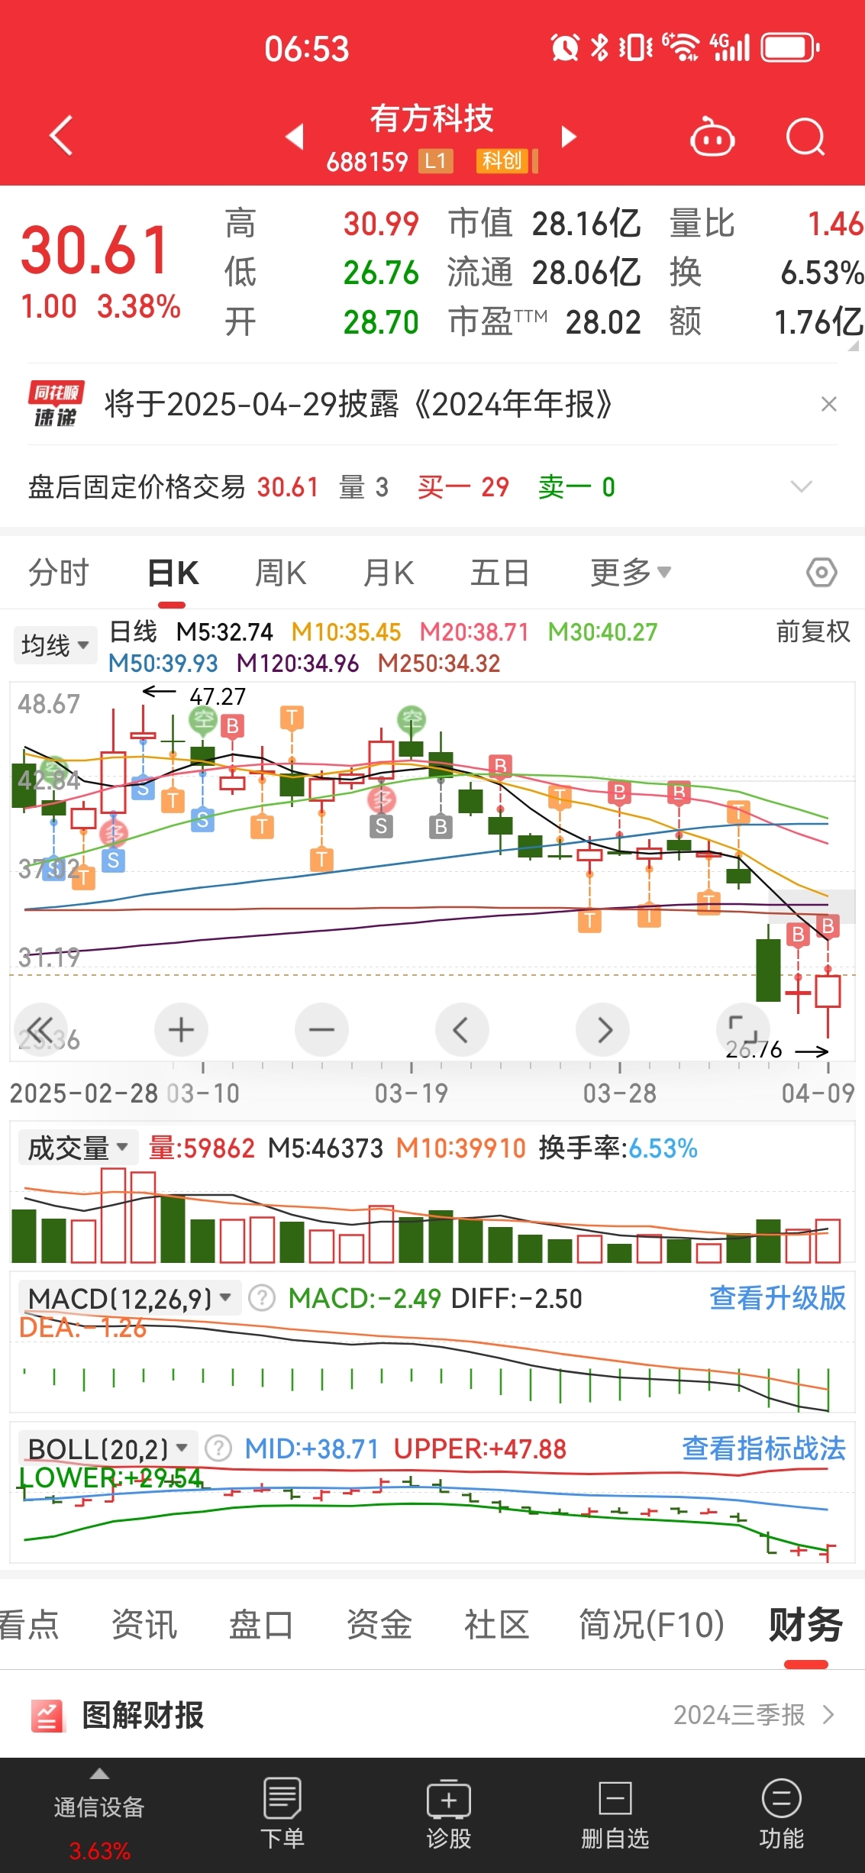
Task: Dismiss the annual report disclosure notice
Action: (x=829, y=404)
